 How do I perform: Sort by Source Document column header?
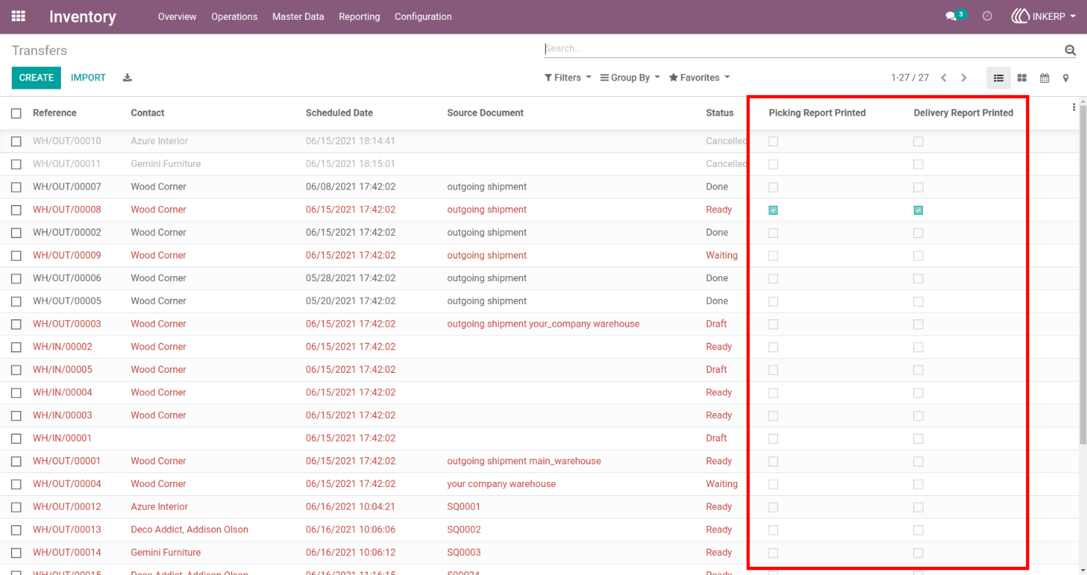486,113
